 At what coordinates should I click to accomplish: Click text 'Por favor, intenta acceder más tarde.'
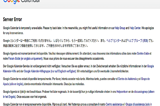69,79
